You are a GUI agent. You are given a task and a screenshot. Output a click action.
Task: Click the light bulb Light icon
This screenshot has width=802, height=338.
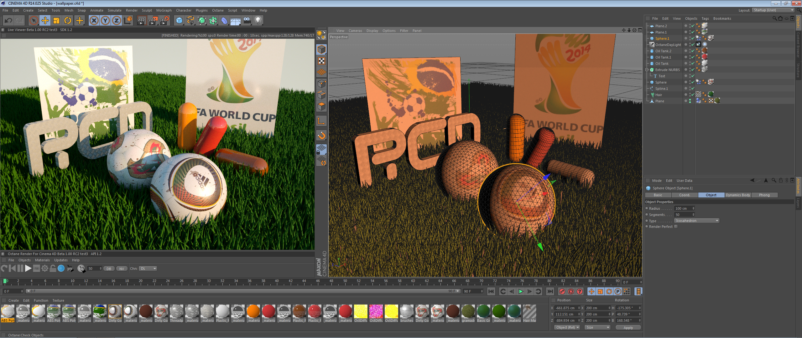[258, 21]
